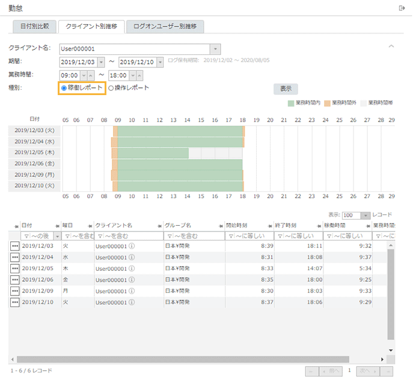Click the horizontal scrollbar under the table
The width and height of the screenshot is (413, 378).
click(180, 359)
